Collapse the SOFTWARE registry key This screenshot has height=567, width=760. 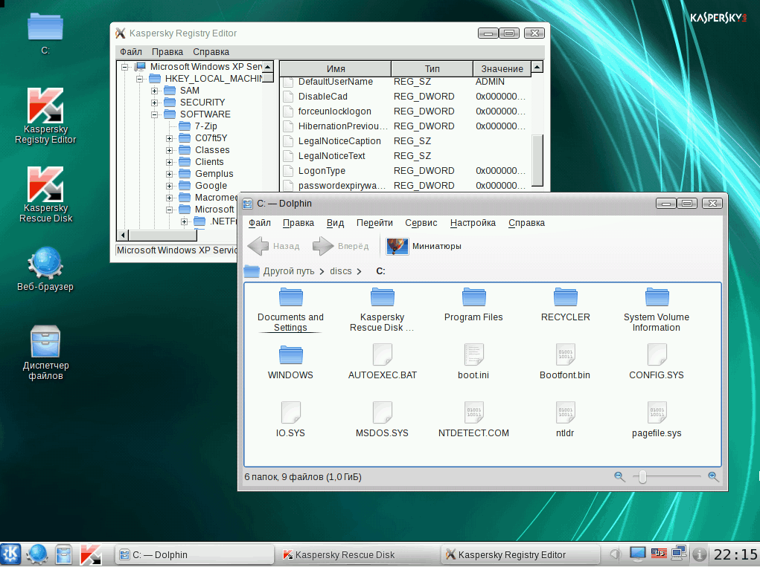(155, 114)
